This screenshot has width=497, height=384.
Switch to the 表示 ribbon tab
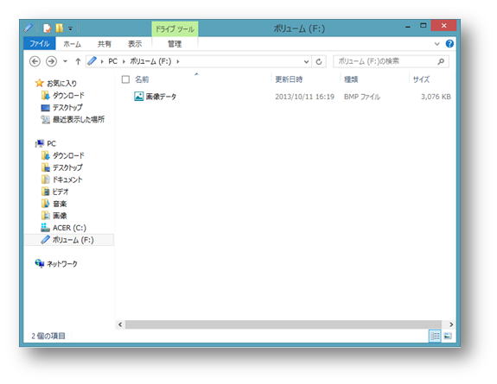pos(135,44)
